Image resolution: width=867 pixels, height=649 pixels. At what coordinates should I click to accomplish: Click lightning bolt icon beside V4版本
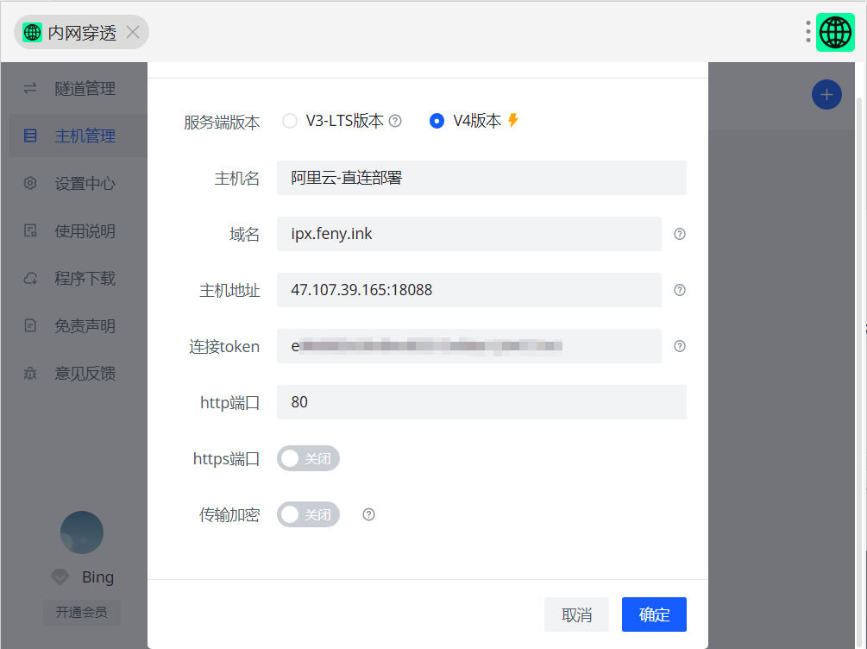tap(513, 120)
